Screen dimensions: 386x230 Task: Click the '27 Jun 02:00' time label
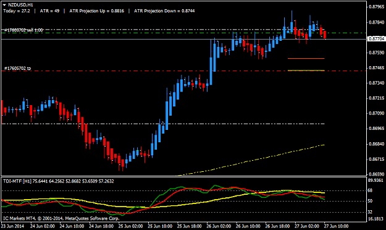click(307, 226)
